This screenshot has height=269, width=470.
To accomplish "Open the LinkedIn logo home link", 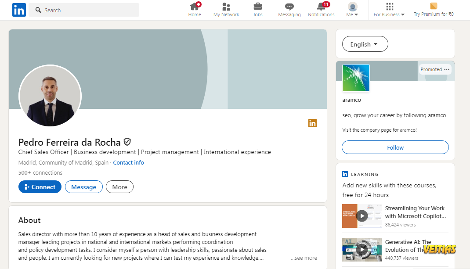I will (19, 10).
